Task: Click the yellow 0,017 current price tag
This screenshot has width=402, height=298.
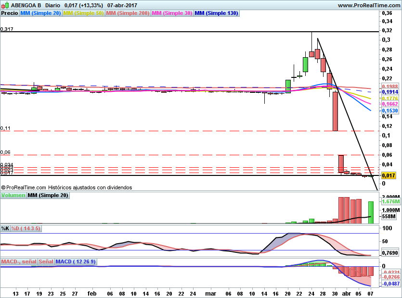Action: [x=389, y=176]
